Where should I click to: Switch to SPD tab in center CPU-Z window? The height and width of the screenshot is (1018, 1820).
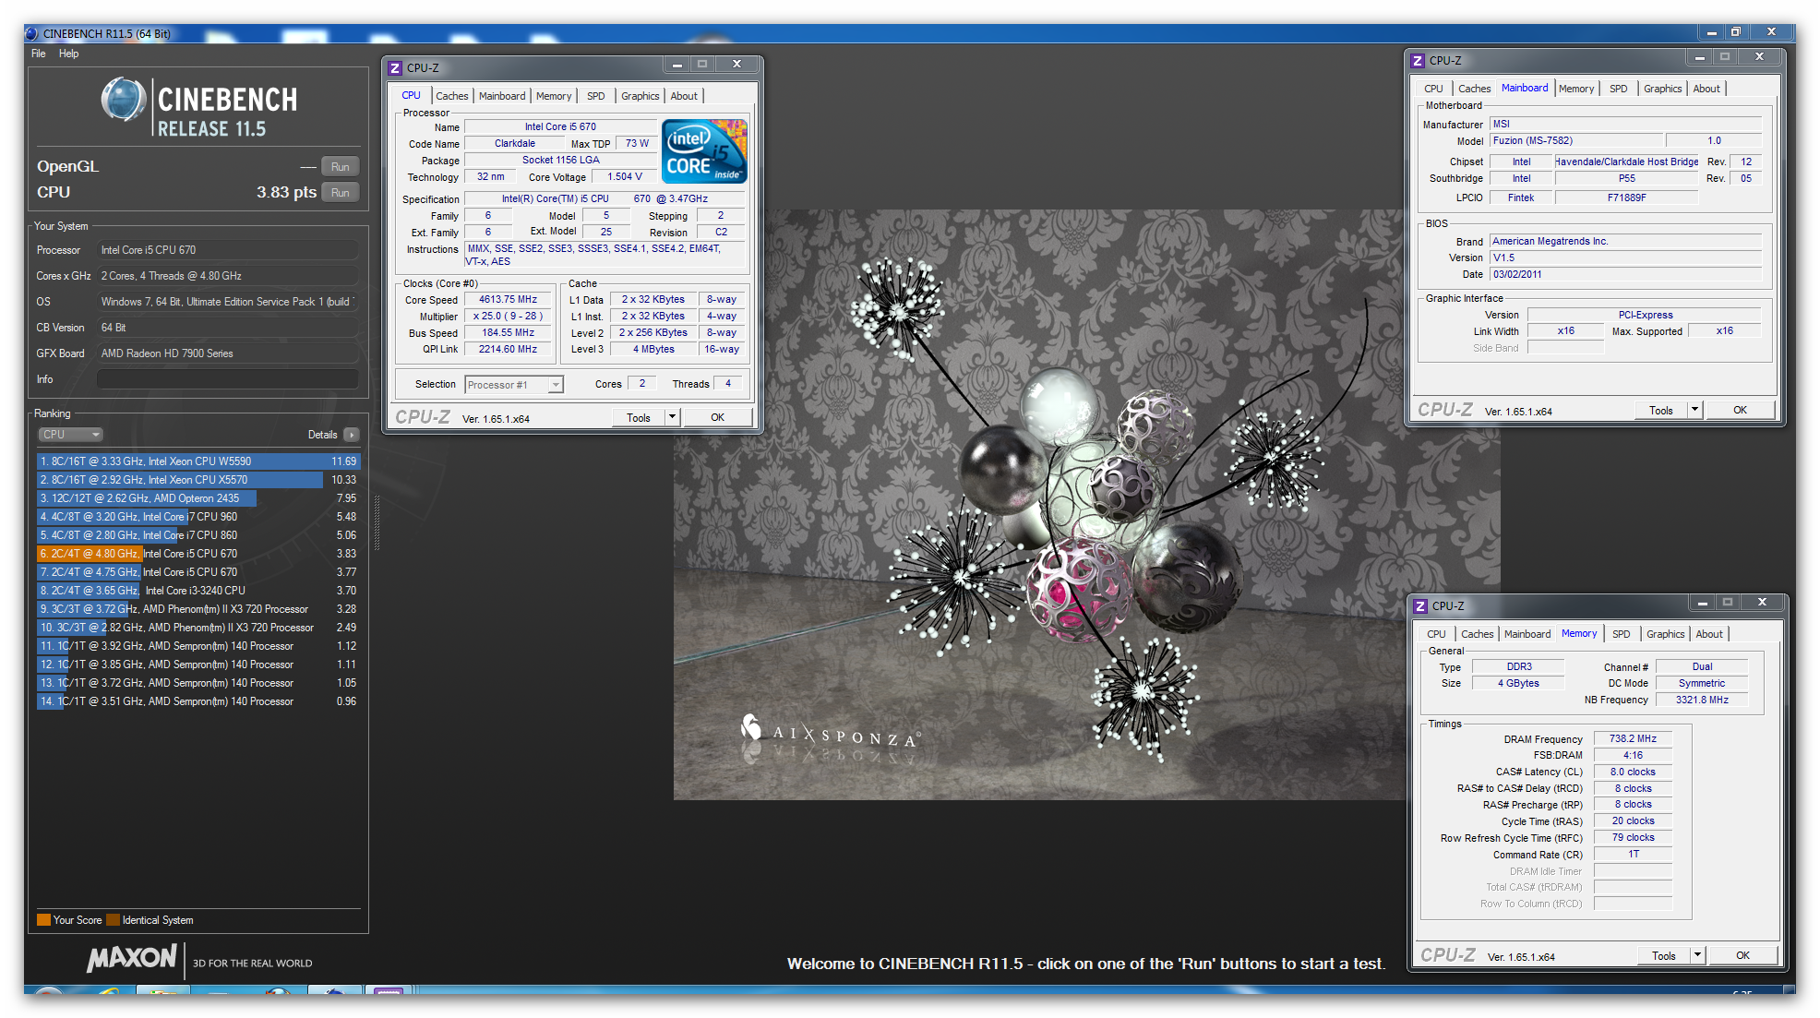coord(596,96)
